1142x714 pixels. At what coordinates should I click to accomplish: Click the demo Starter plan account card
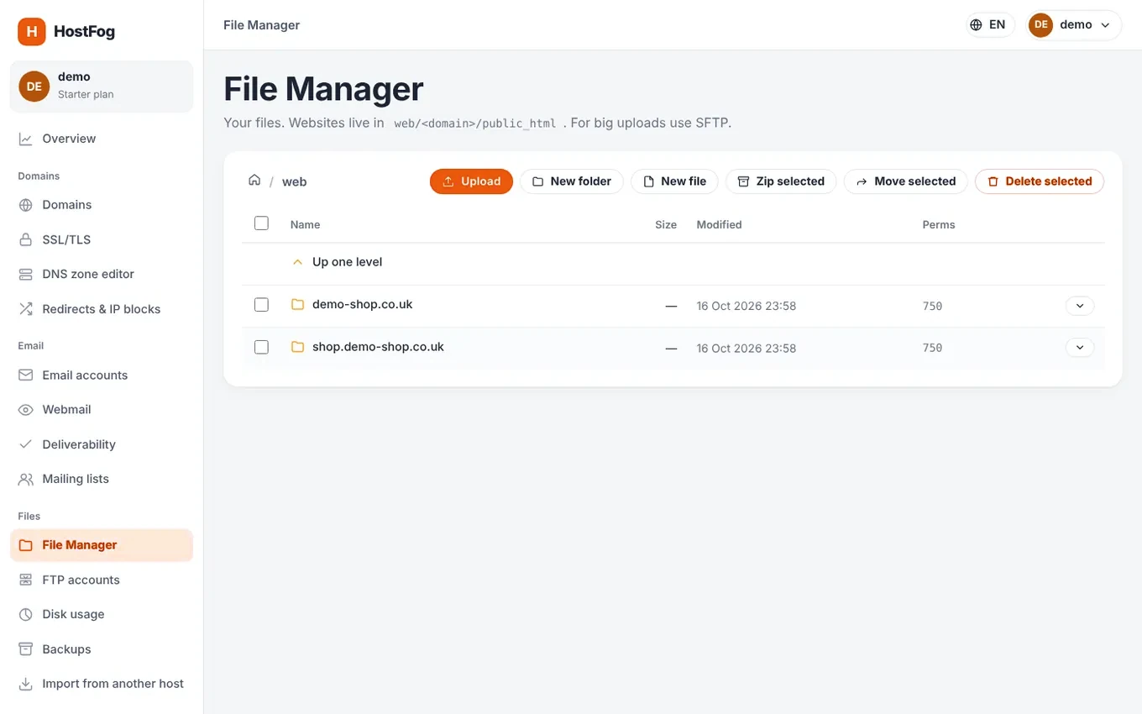point(102,86)
